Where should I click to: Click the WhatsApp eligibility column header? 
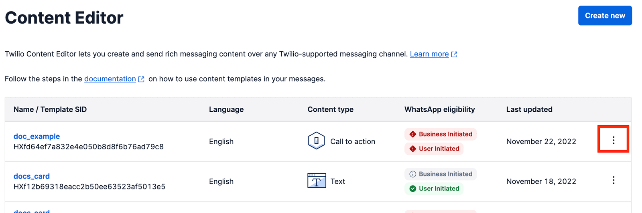click(x=439, y=109)
